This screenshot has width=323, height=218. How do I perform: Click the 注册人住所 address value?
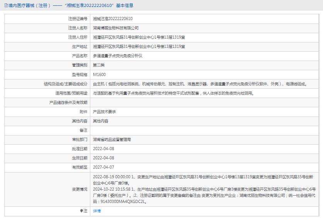click(139, 37)
